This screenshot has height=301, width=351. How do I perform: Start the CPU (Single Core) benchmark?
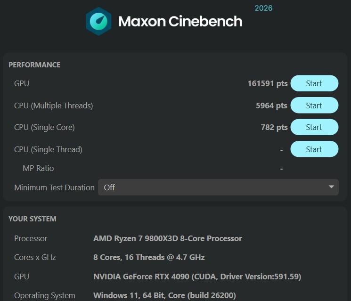point(314,127)
